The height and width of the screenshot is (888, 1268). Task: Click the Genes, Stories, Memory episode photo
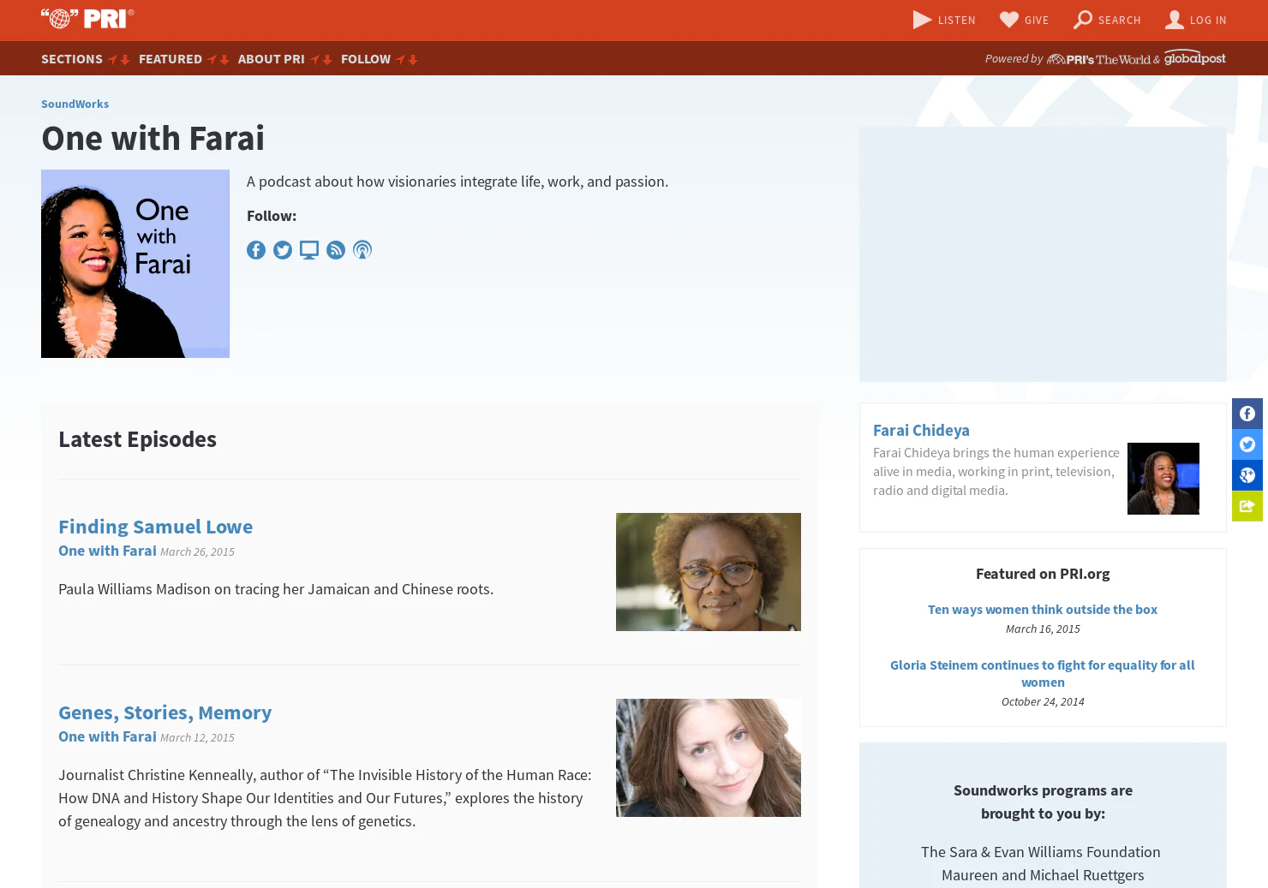pyautogui.click(x=709, y=758)
